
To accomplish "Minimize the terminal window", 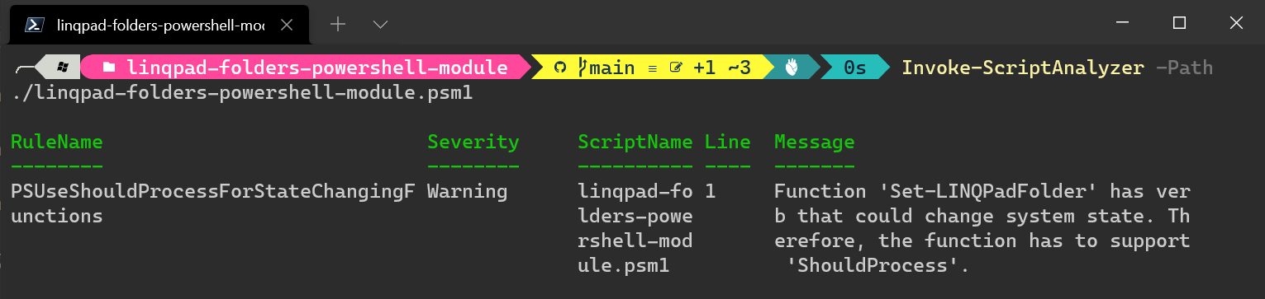I will tap(1123, 23).
